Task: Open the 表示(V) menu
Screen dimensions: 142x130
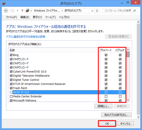Action: point(37,17)
